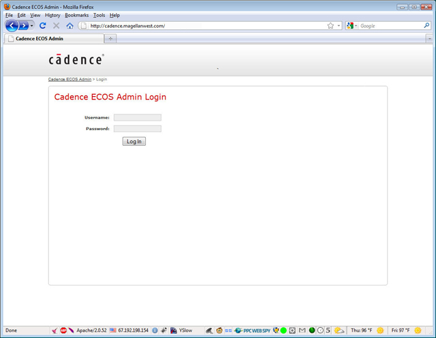Screen dimensions: 436x338
Task: Click the cadence logo
Action: 76,59
